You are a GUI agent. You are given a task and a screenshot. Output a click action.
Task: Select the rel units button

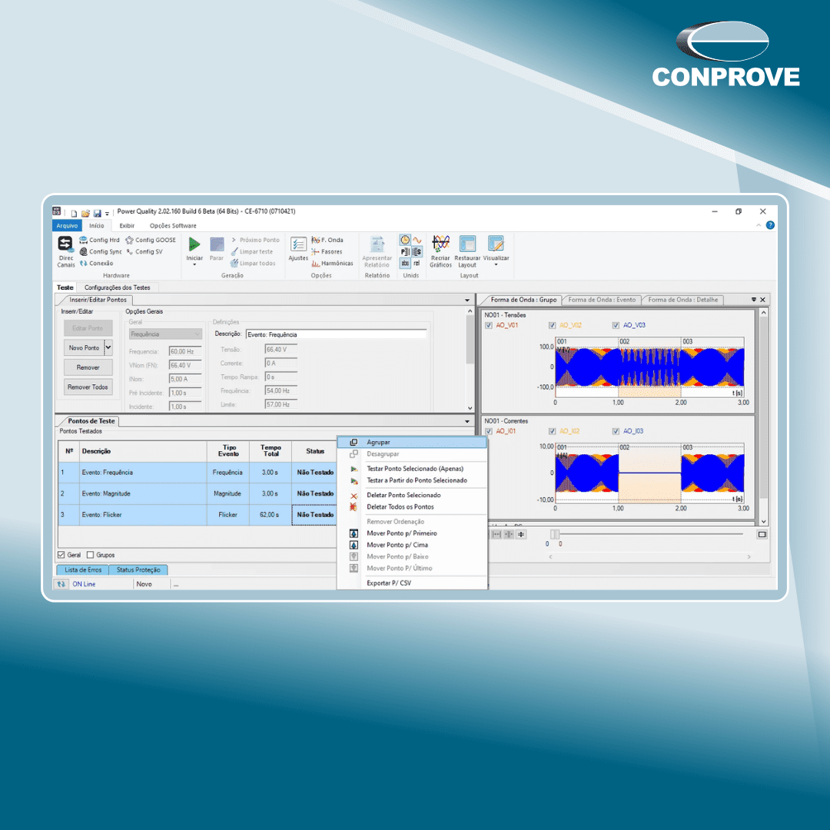click(417, 263)
